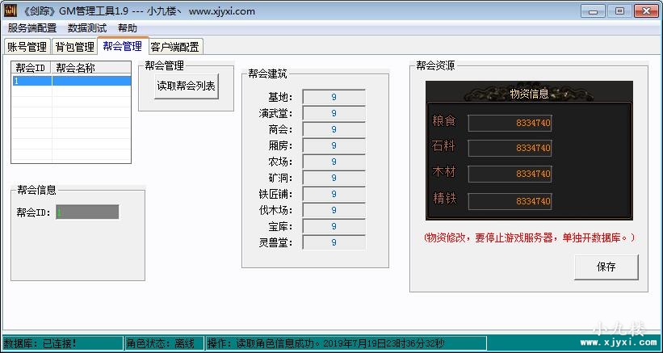Open the 数据测试 menu
Image resolution: width=663 pixels, height=353 pixels.
pyautogui.click(x=87, y=28)
